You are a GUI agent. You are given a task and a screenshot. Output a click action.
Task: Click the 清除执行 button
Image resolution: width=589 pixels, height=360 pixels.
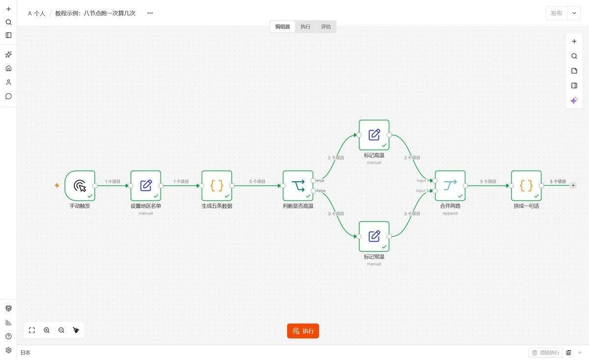pos(545,353)
